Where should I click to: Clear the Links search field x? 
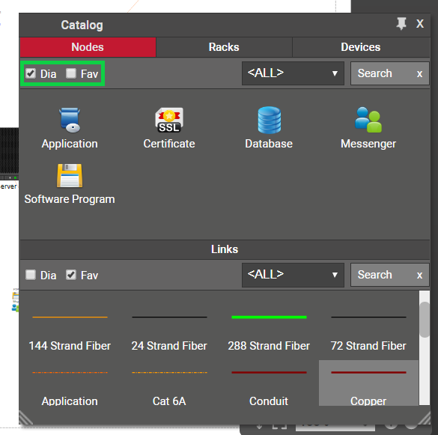[419, 276]
